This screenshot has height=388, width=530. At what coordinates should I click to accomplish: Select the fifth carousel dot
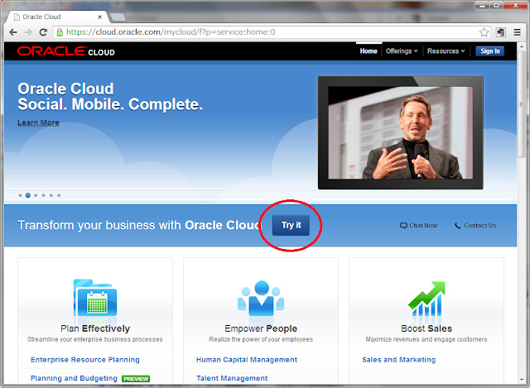click(x=51, y=195)
